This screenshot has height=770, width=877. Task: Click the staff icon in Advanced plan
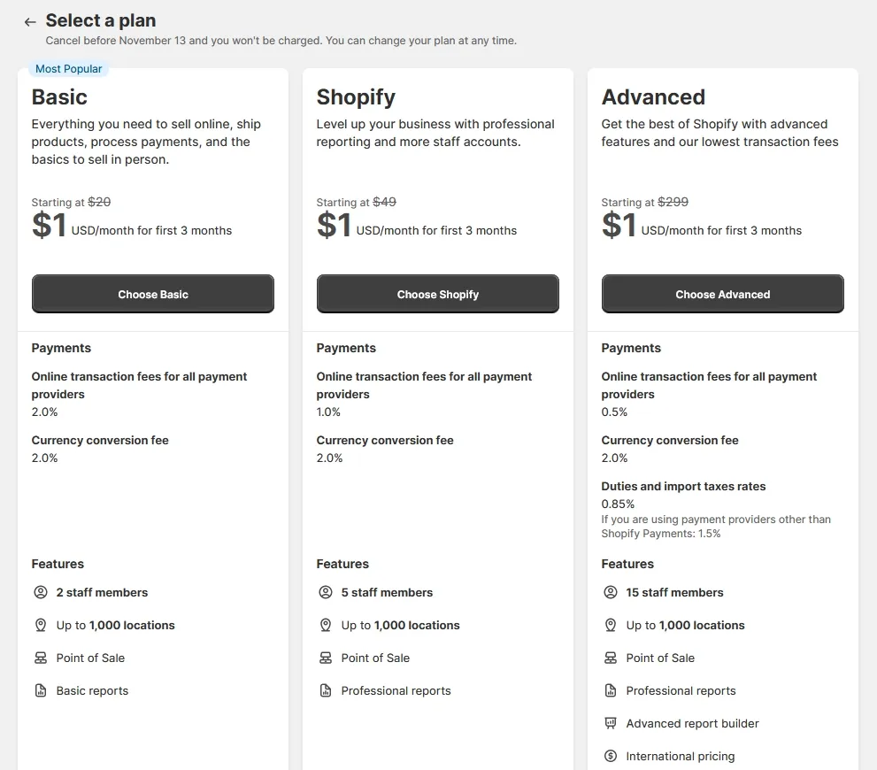click(611, 592)
